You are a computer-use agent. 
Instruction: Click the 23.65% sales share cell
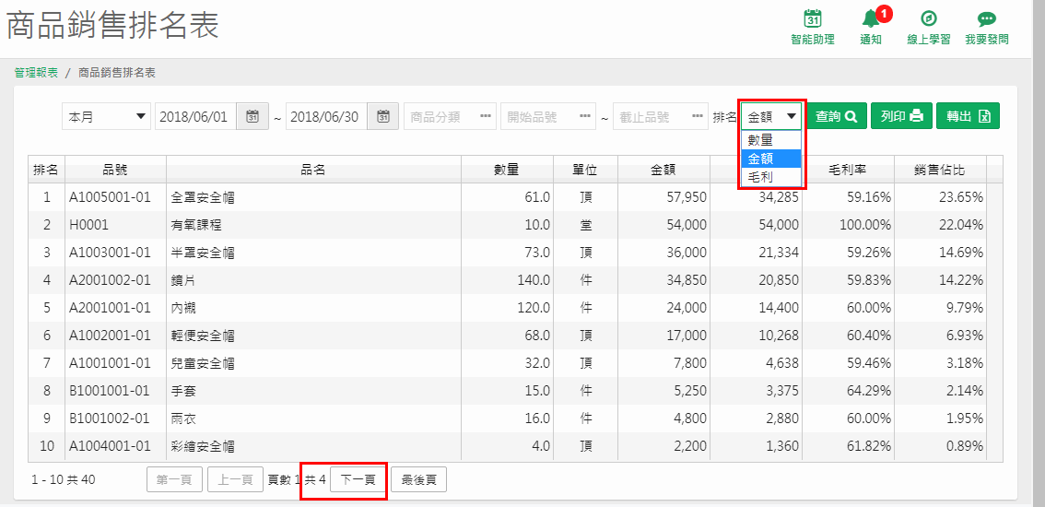click(x=940, y=197)
